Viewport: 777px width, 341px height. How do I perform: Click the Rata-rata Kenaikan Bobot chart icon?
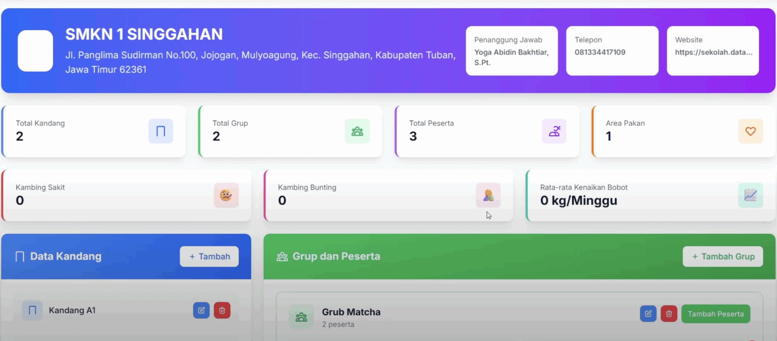coord(751,195)
